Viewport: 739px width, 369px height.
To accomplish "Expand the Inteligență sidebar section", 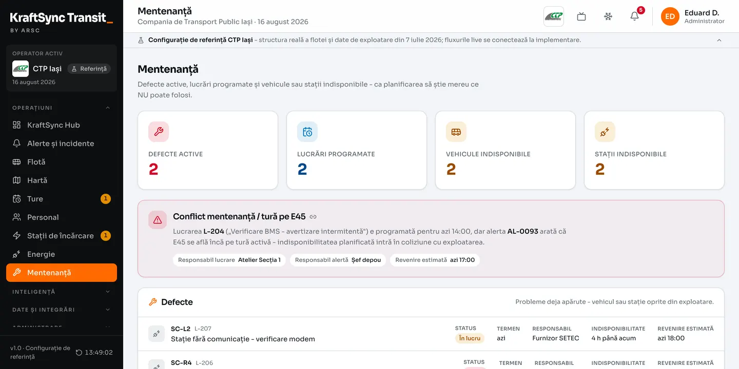I will pos(62,292).
